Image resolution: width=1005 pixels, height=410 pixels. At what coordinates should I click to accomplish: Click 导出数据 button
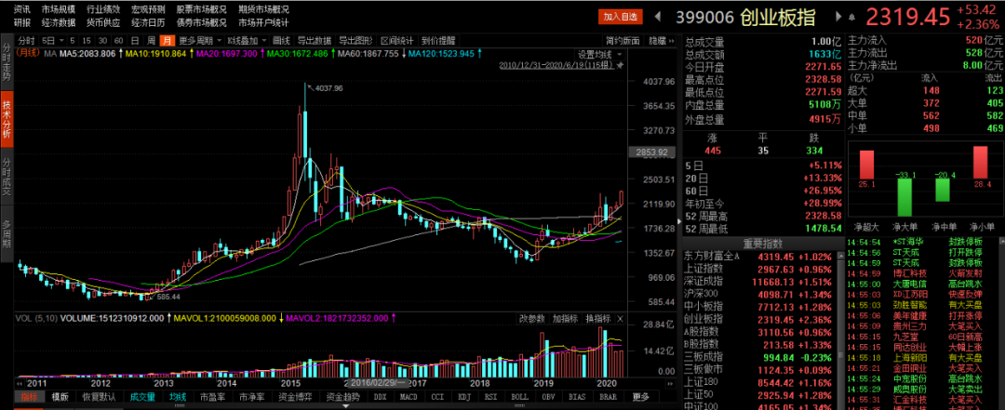click(x=315, y=40)
